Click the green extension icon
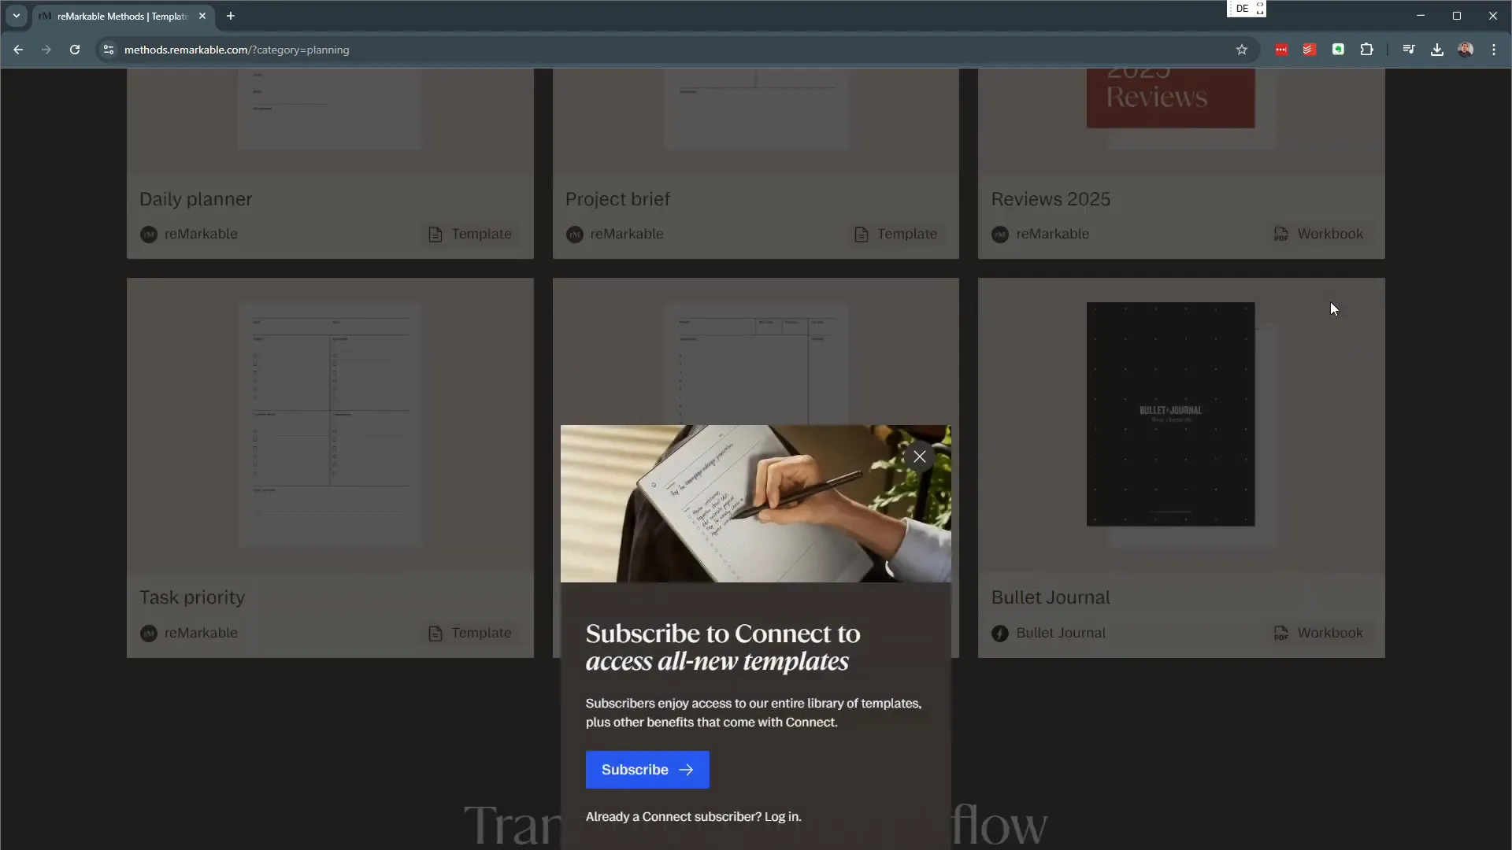The width and height of the screenshot is (1512, 850). coord(1338,50)
